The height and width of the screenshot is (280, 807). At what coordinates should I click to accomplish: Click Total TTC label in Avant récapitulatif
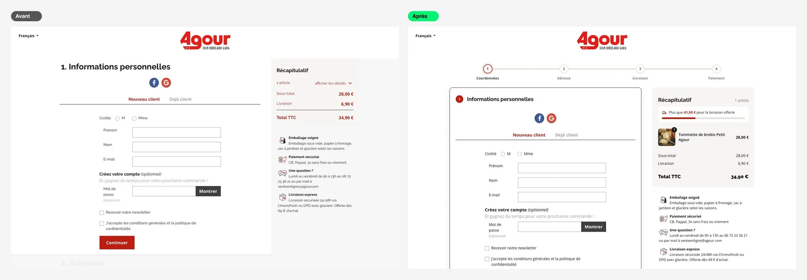pyautogui.click(x=286, y=118)
